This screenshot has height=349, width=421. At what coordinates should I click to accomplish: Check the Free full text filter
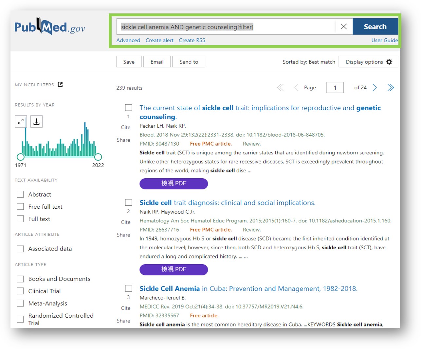(x=20, y=207)
